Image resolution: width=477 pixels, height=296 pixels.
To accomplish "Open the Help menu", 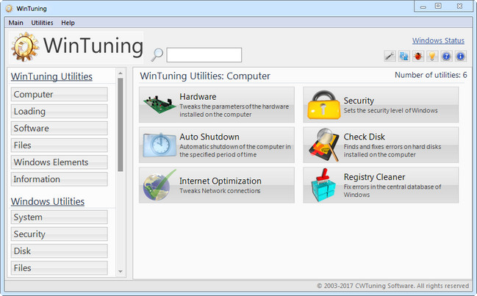I will pyautogui.click(x=68, y=23).
